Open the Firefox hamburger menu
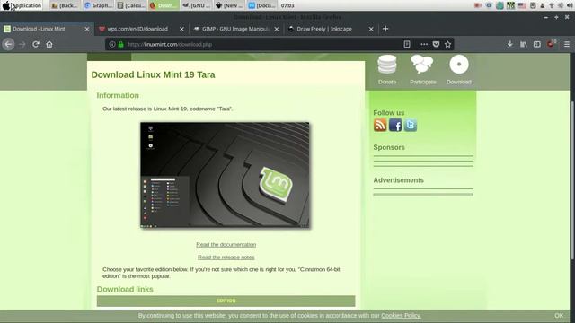Viewport: 575px width, 323px height. (x=567, y=44)
